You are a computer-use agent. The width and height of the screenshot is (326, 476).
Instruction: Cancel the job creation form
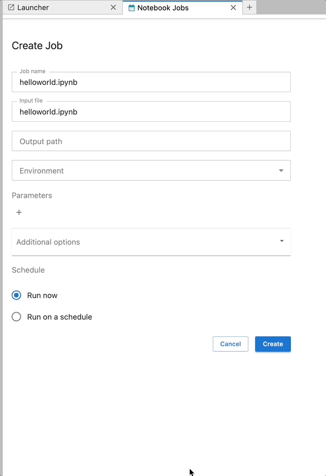tap(230, 344)
